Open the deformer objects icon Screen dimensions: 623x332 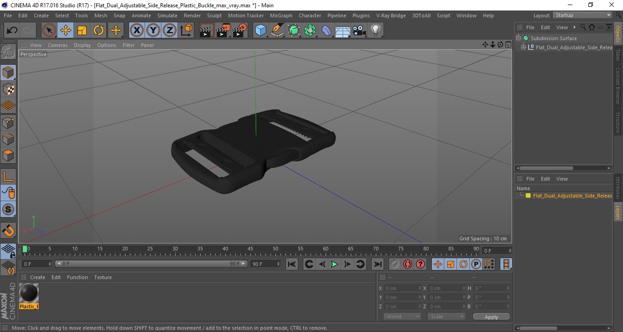tap(327, 31)
